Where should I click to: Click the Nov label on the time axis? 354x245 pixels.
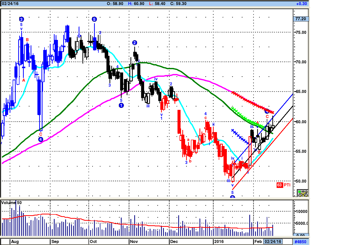[134, 241]
